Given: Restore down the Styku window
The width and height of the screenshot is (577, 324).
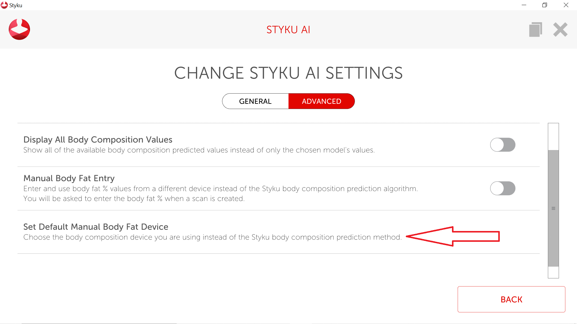Looking at the screenshot, I should pos(545,5).
